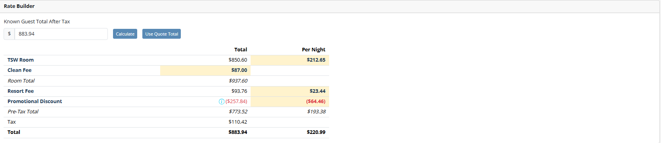Viewport: 661px width, 143px height.
Task: Click the info icon beside Promotional Discount total
Action: (x=221, y=102)
